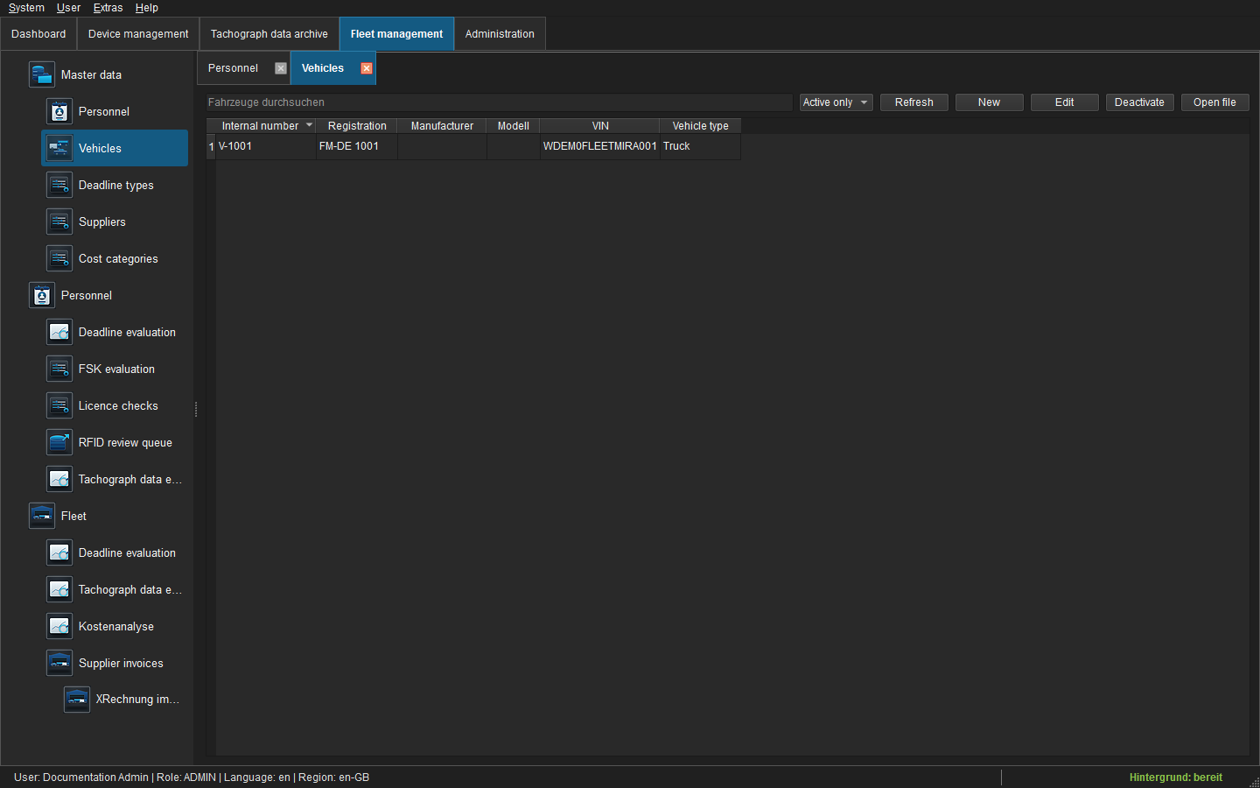Click the Cost categories icon
Image resolution: width=1260 pixels, height=788 pixels.
pyautogui.click(x=59, y=258)
